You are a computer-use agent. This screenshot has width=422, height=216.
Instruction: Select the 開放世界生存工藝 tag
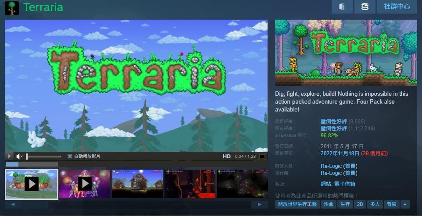coord(297,205)
